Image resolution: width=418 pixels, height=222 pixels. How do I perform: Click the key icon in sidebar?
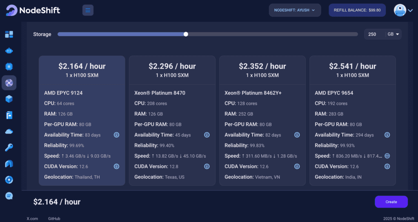tap(9, 147)
